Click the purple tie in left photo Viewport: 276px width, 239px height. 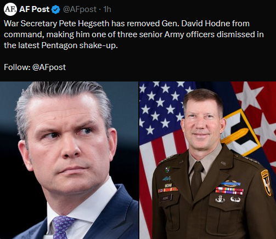63,227
